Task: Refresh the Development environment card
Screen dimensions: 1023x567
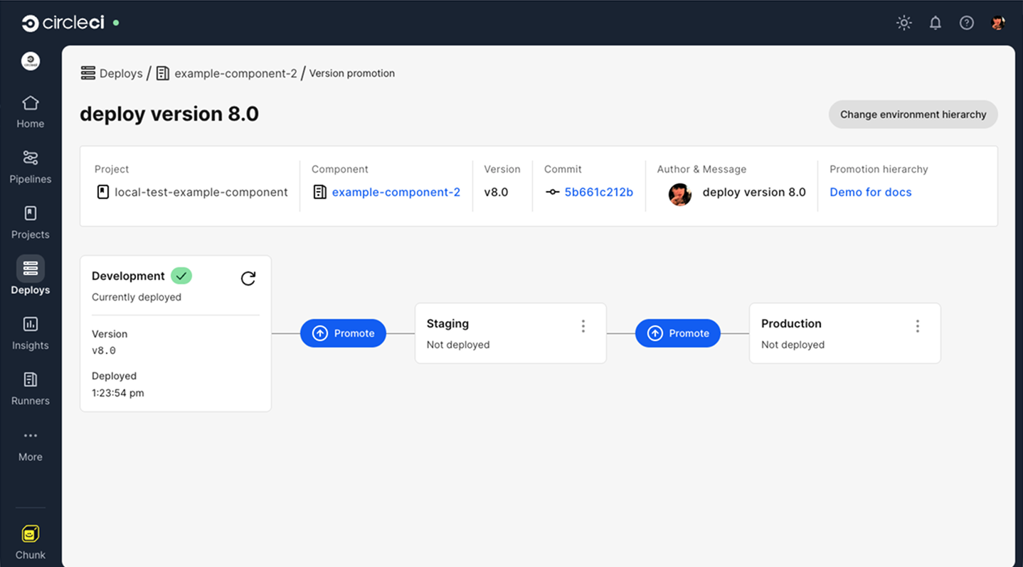Action: click(248, 279)
